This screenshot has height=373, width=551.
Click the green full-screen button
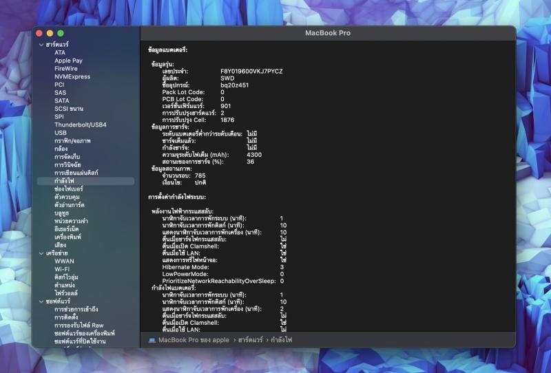tap(61, 33)
